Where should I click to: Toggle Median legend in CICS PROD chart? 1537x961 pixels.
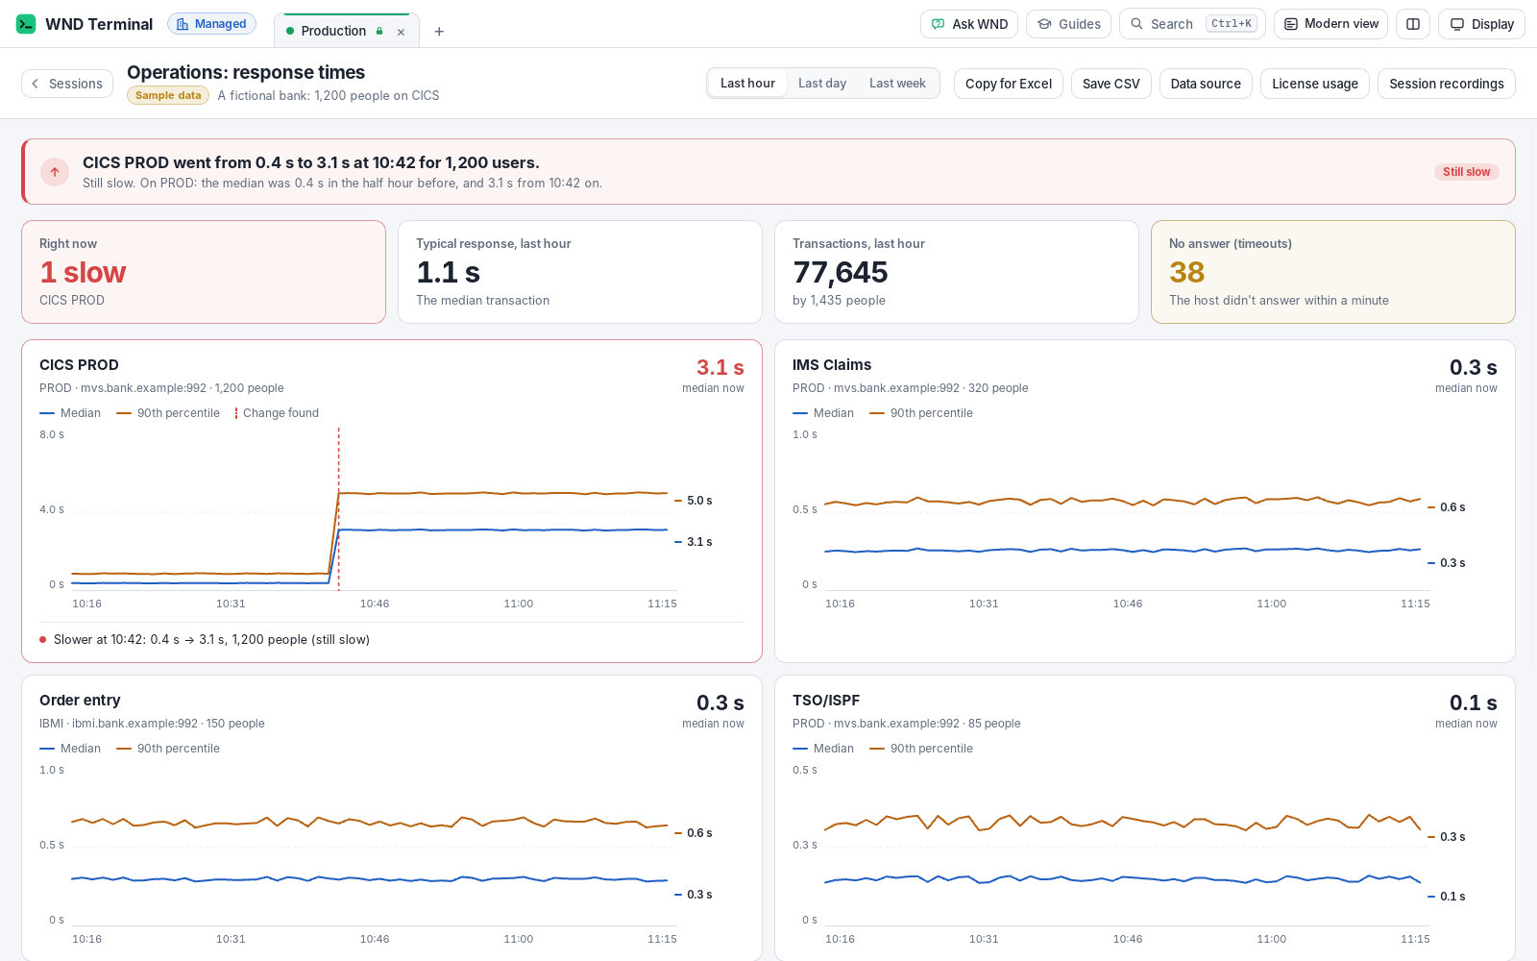(x=70, y=413)
